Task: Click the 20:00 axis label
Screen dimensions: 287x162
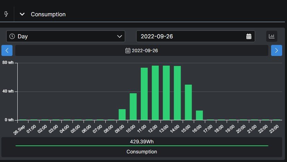Action: click(241, 129)
